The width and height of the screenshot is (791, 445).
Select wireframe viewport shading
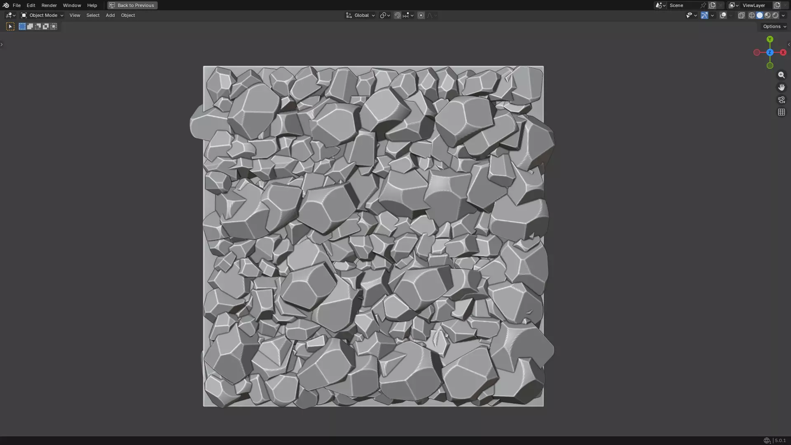click(x=751, y=15)
